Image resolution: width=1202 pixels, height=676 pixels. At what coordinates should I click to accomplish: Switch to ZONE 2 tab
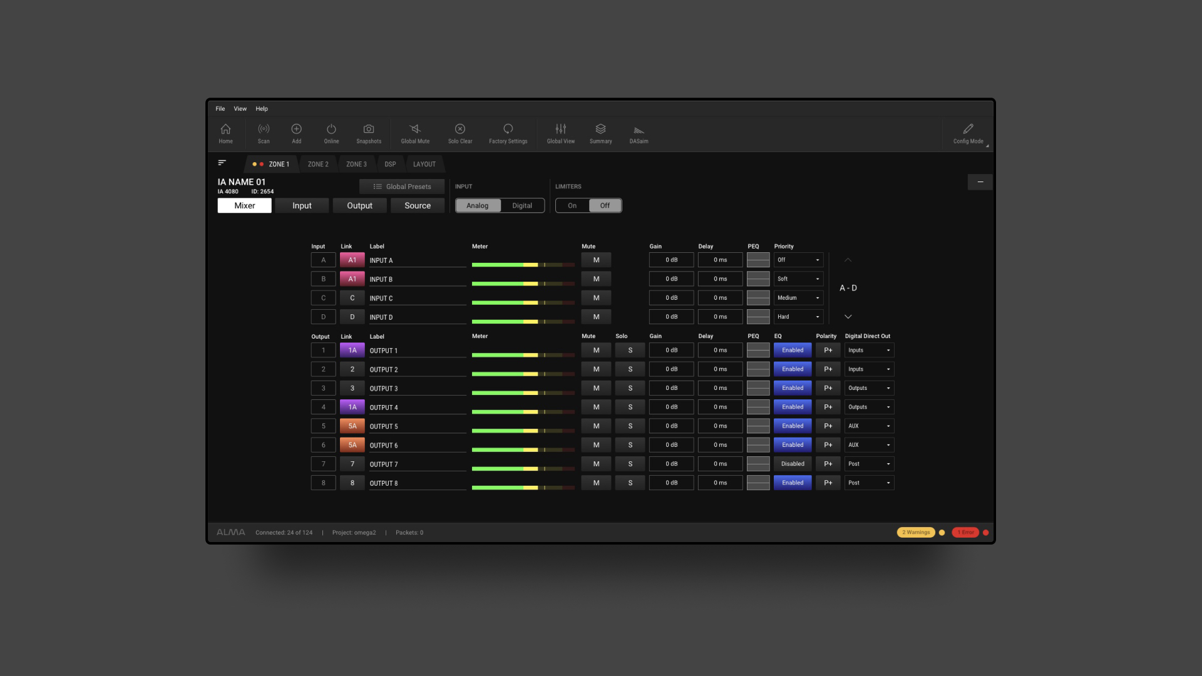pos(318,164)
